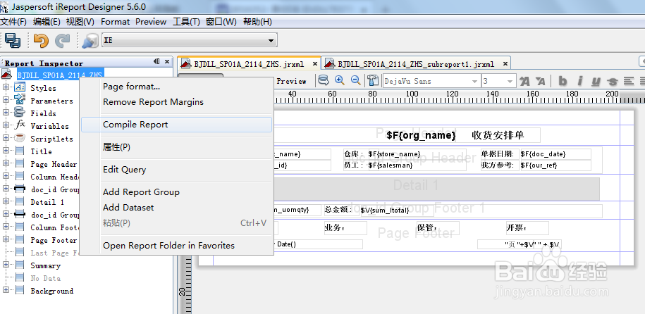645x314 pixels.
Task: Choose Edit Query from context menu
Action: point(176,170)
